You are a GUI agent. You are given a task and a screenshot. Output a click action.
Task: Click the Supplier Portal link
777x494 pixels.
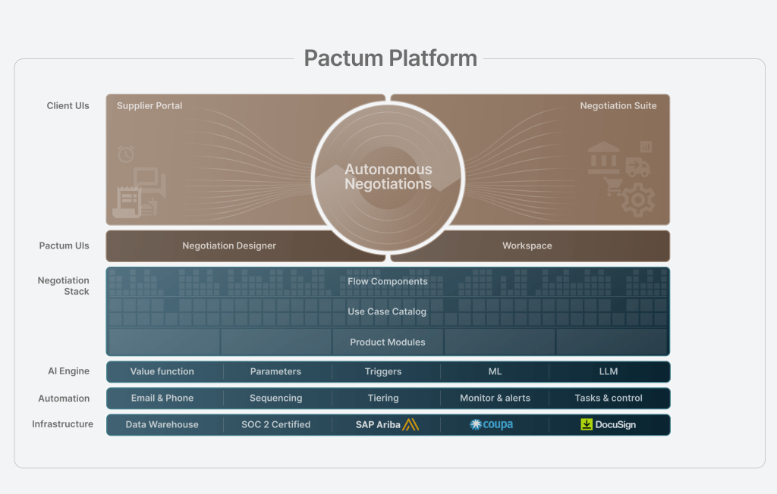[149, 105]
